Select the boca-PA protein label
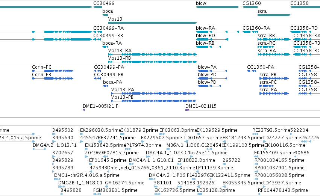This screenshot has height=196, width=320. click(x=113, y=82)
